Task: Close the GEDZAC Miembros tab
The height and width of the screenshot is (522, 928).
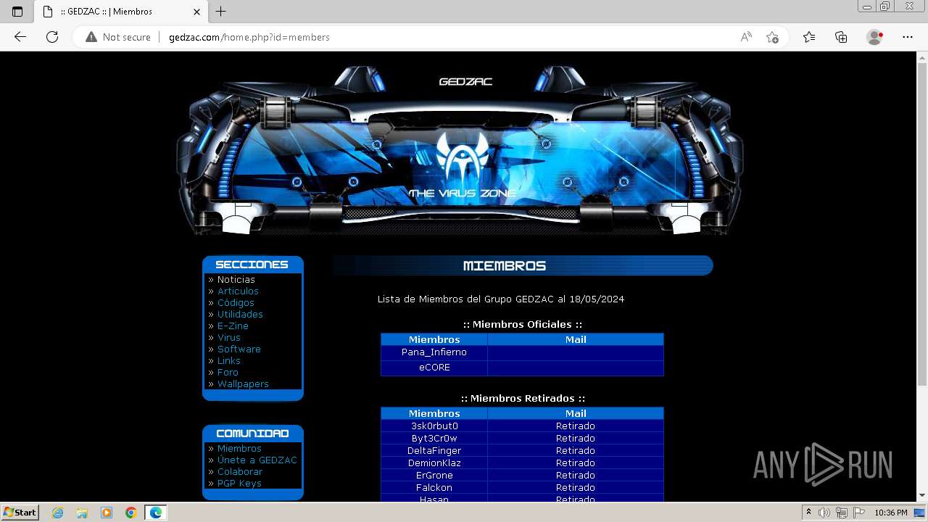Action: point(196,12)
